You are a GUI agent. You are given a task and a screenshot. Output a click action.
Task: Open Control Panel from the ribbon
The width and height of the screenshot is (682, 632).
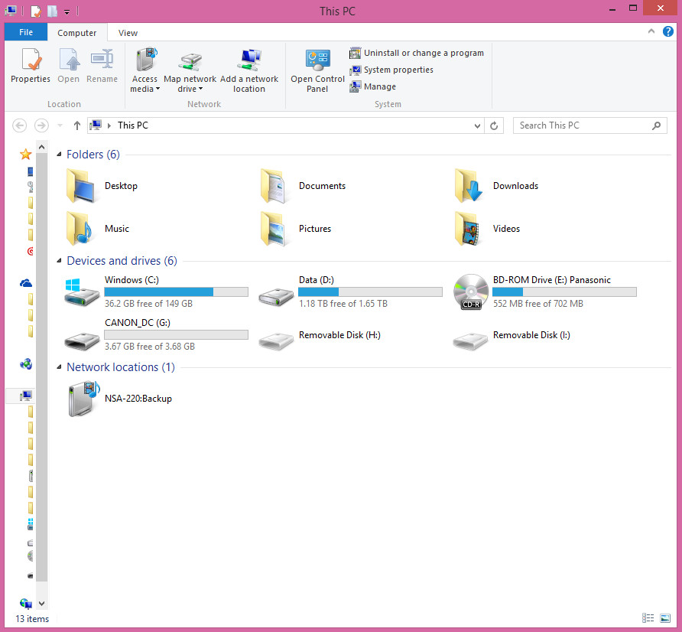(317, 61)
